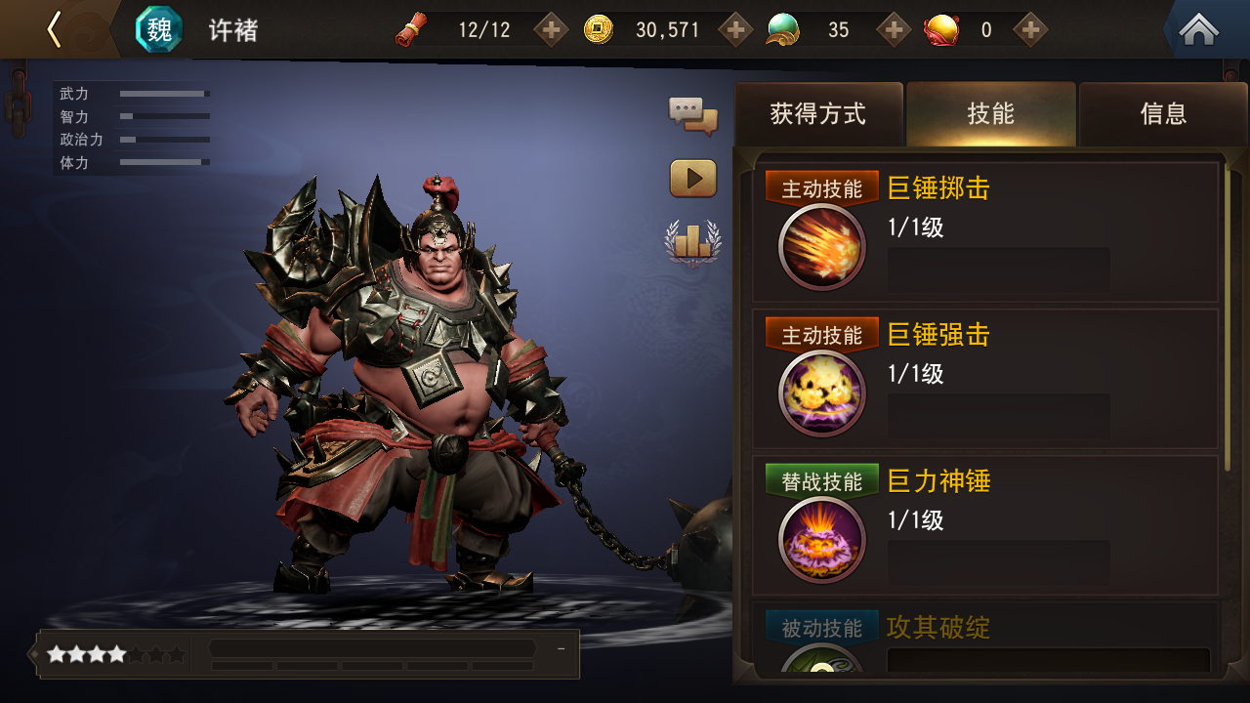Select the 技能 tab

pos(990,114)
